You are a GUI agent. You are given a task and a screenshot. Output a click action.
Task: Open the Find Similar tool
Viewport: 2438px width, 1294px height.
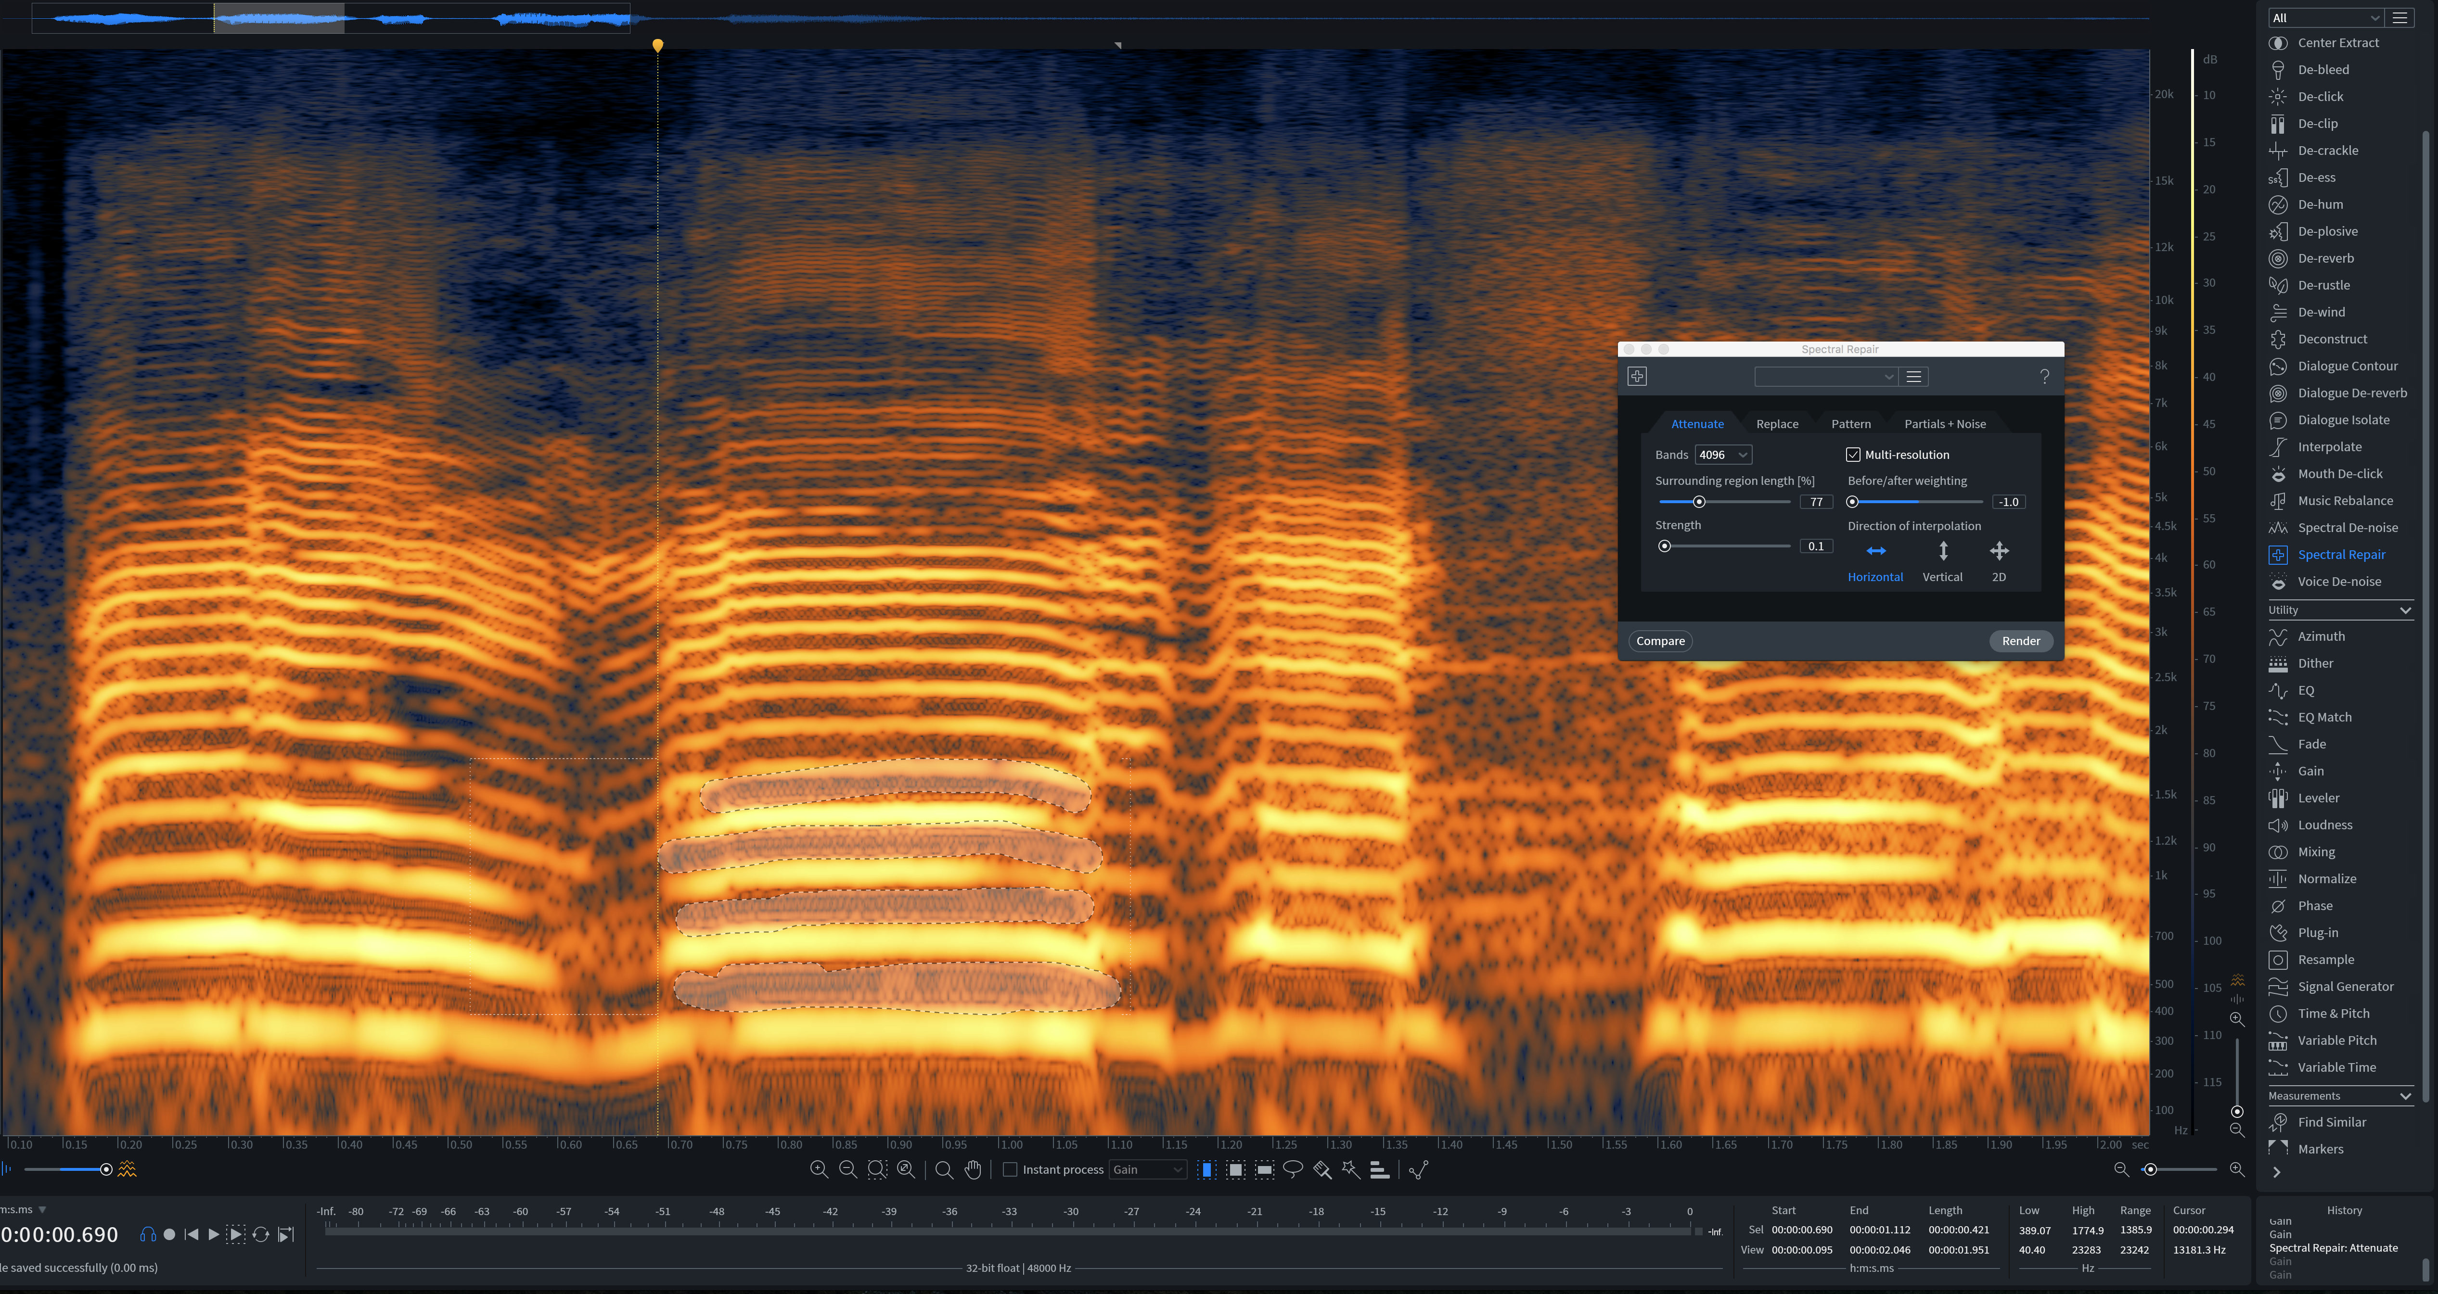2331,1122
